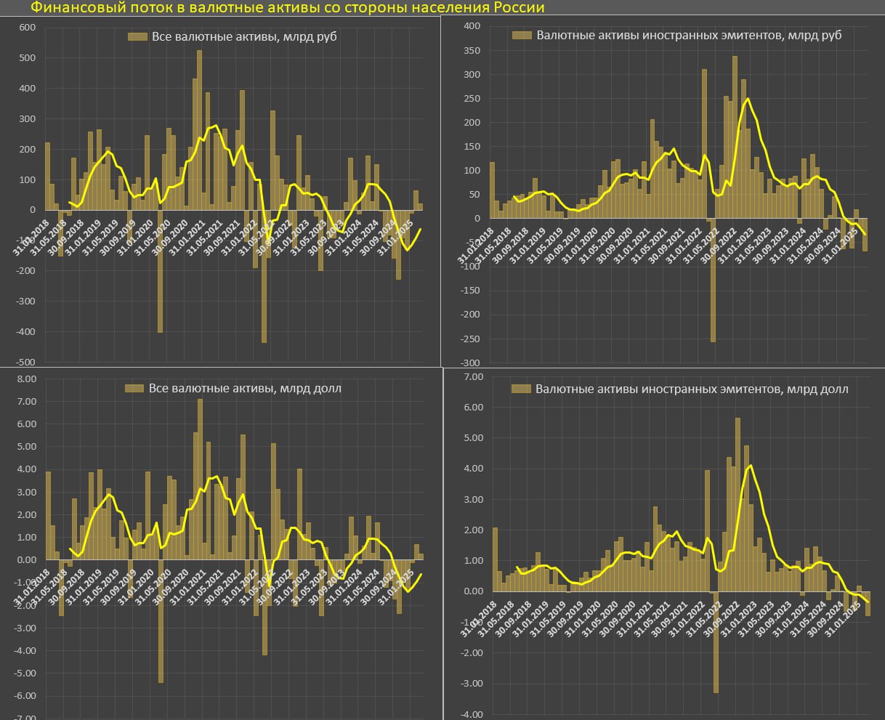
Task: Click the yellow title "Финансовый поток в валютные активы"
Action: 287,8
